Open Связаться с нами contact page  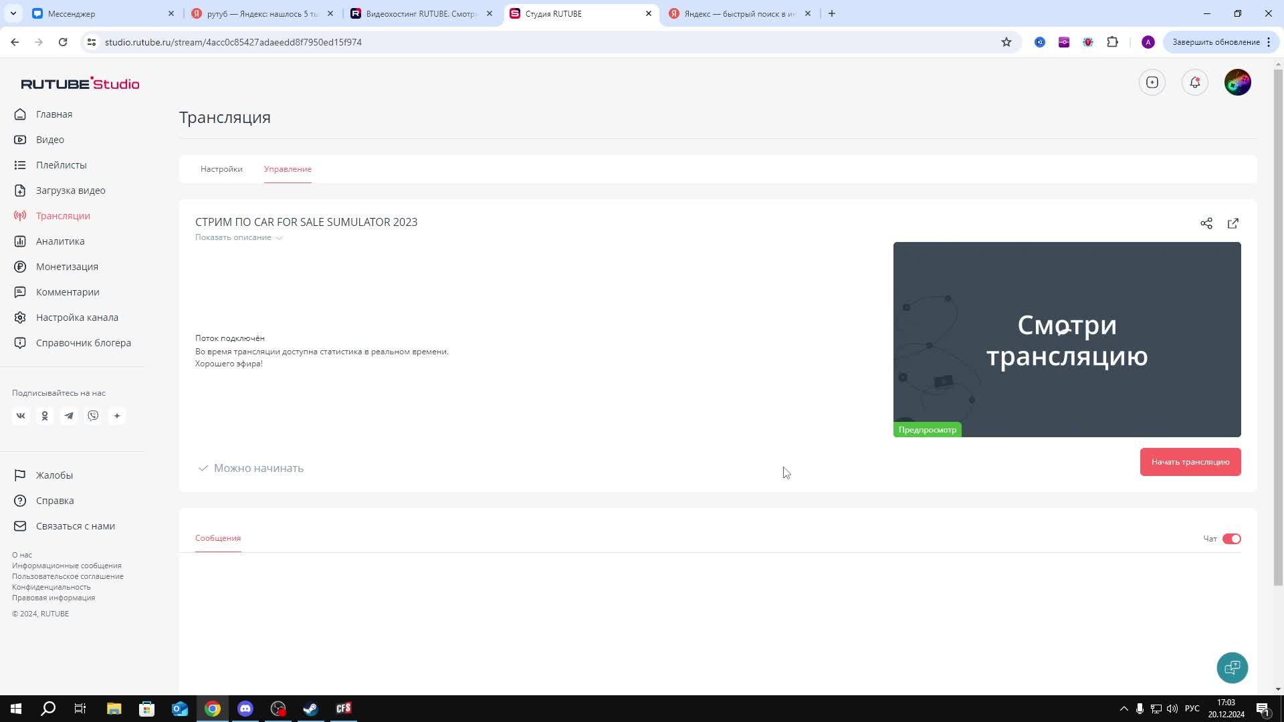75,526
